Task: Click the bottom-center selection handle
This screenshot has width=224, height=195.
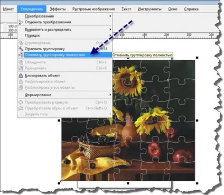Action: pos(128,183)
